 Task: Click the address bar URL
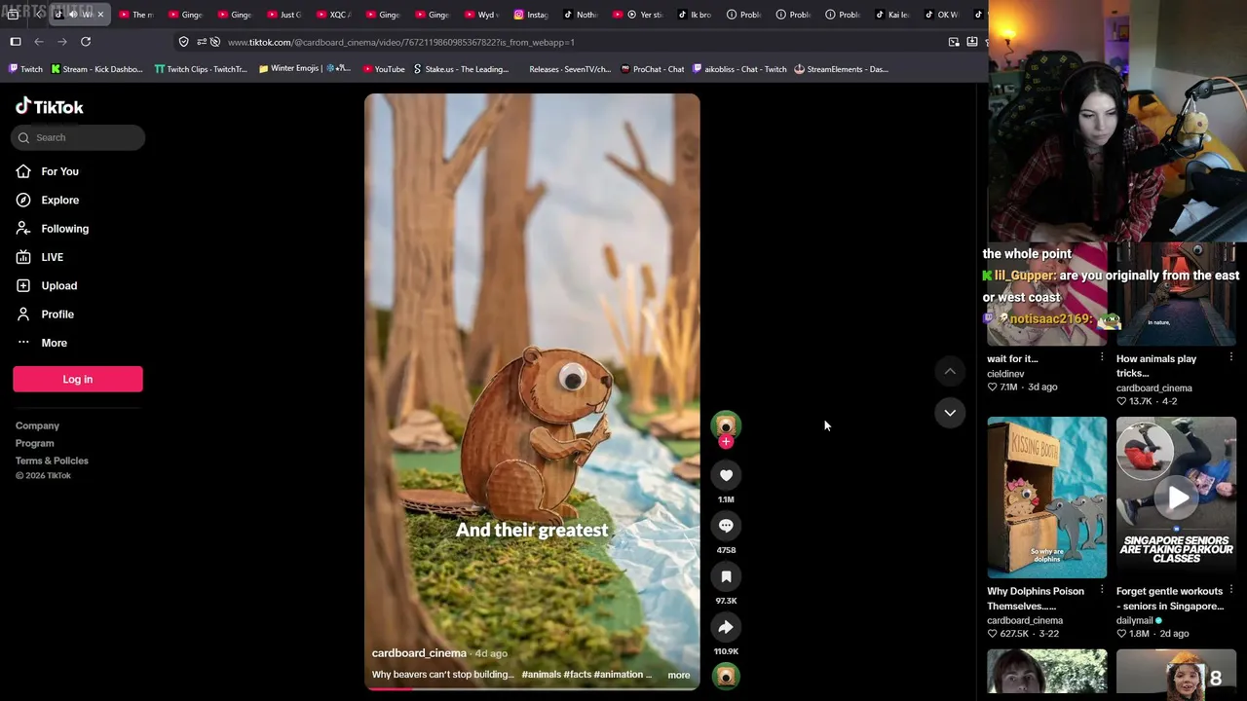pyautogui.click(x=400, y=42)
